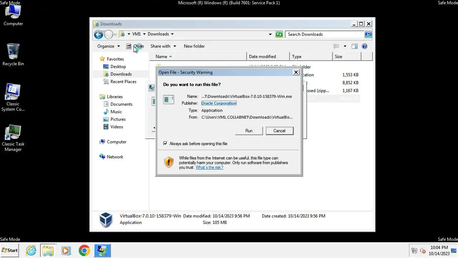This screenshot has width=458, height=258.
Task: Click the Back navigation arrow
Action: (98, 34)
